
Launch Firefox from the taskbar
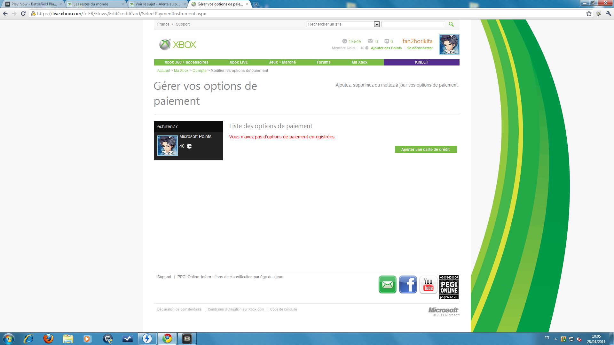pyautogui.click(x=48, y=339)
